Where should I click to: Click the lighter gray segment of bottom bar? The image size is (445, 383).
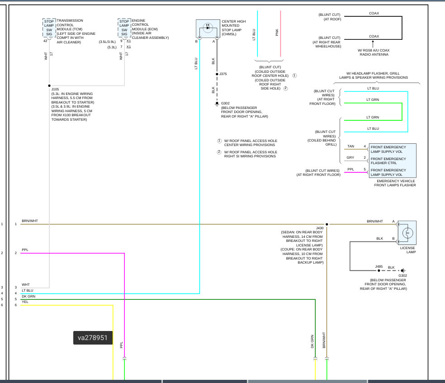308,381
